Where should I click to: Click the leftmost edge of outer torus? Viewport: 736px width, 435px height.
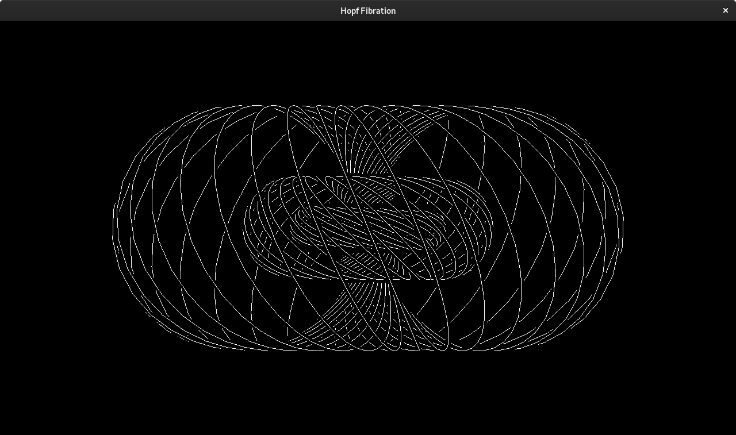click(113, 228)
